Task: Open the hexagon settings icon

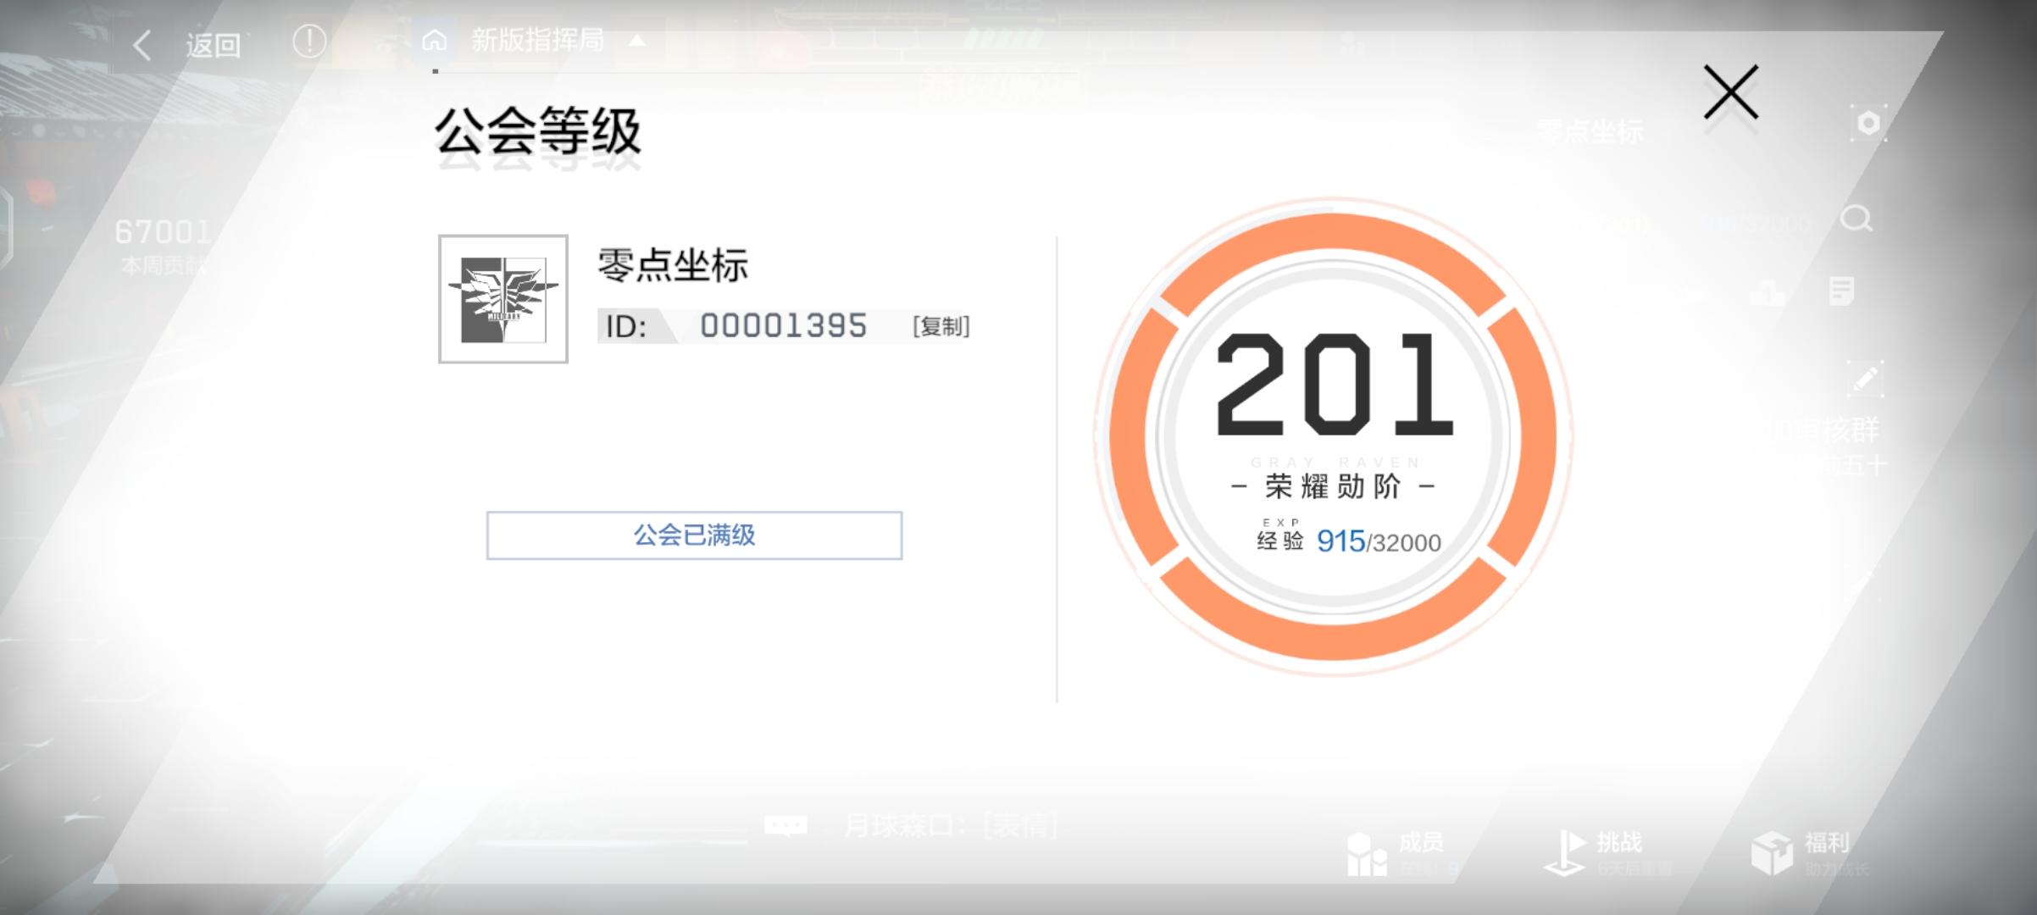Action: [x=1868, y=124]
